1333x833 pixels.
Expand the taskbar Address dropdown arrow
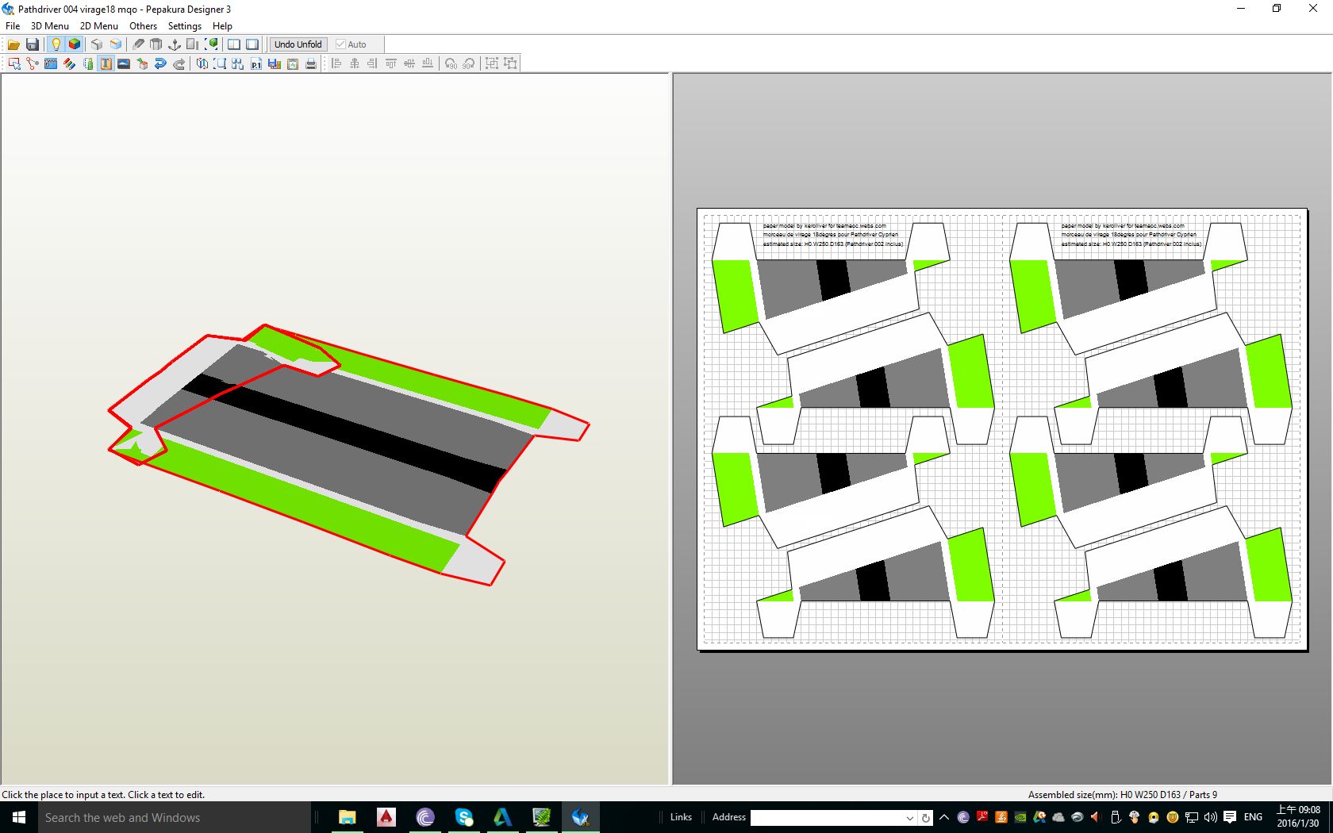coord(910,817)
